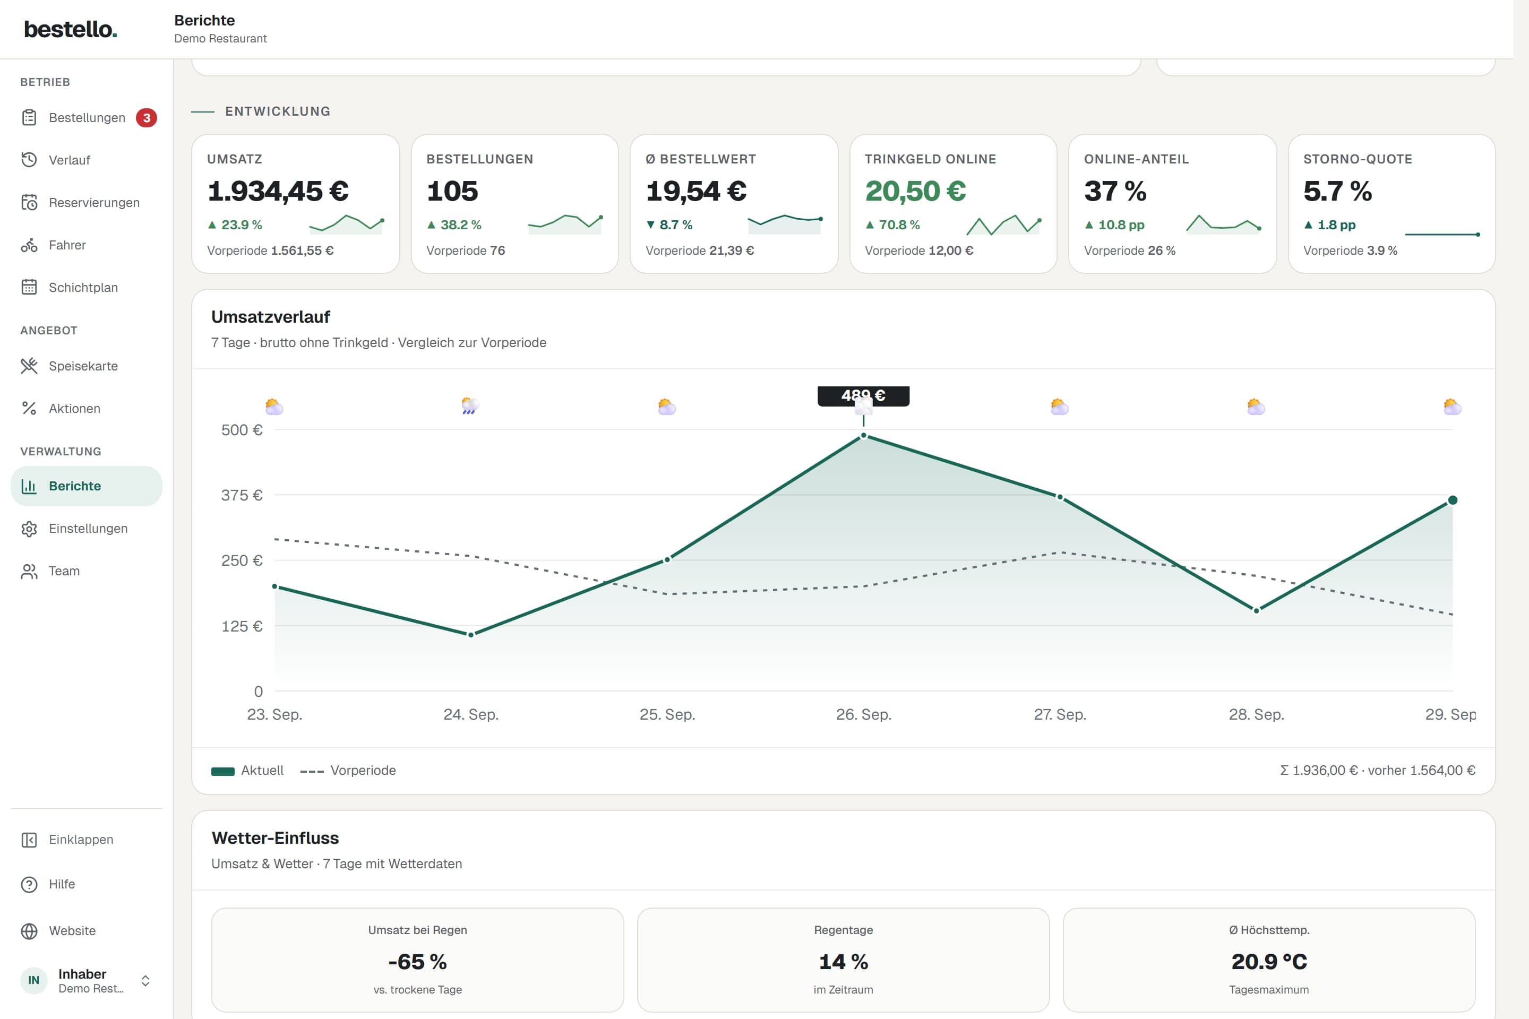Click the Storno-Quote 5.7 % card
Screen dimensions: 1529x1019
1392,204
